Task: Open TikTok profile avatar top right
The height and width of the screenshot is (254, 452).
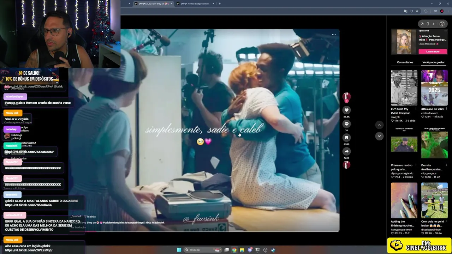Action: point(442,24)
